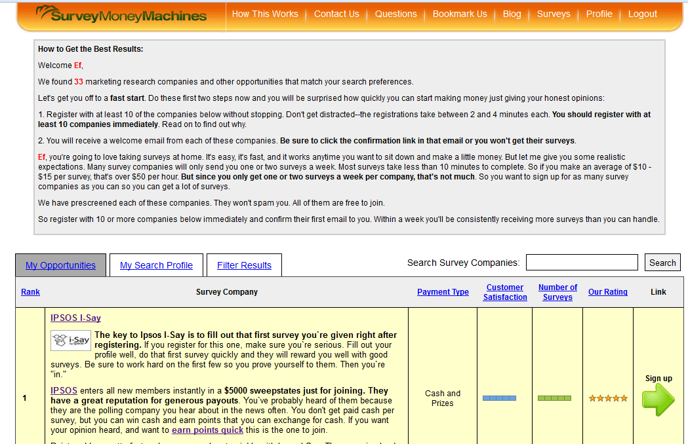Click the green Sign up arrow
The width and height of the screenshot is (688, 444).
pos(658,400)
